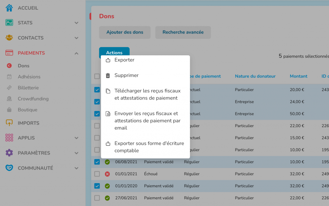
Task: Select Exporter sous forme d'écriture comptable
Action: [x=149, y=147]
